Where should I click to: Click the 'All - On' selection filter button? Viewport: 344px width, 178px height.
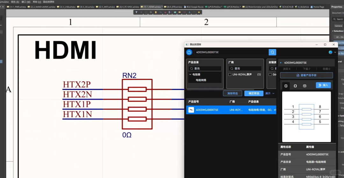point(339,37)
